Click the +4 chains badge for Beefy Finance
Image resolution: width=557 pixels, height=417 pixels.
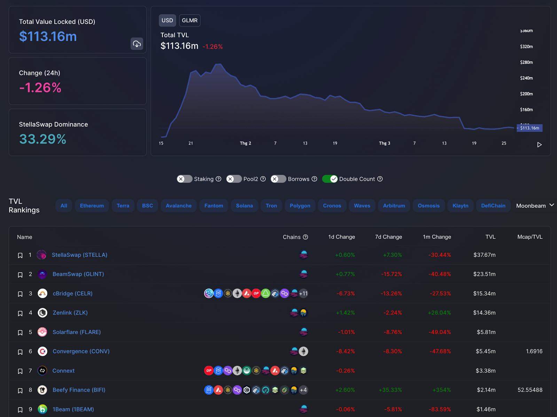pos(304,390)
